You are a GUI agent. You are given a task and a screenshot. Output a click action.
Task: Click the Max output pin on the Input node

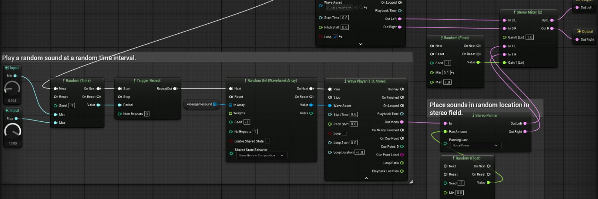[x=16, y=118]
